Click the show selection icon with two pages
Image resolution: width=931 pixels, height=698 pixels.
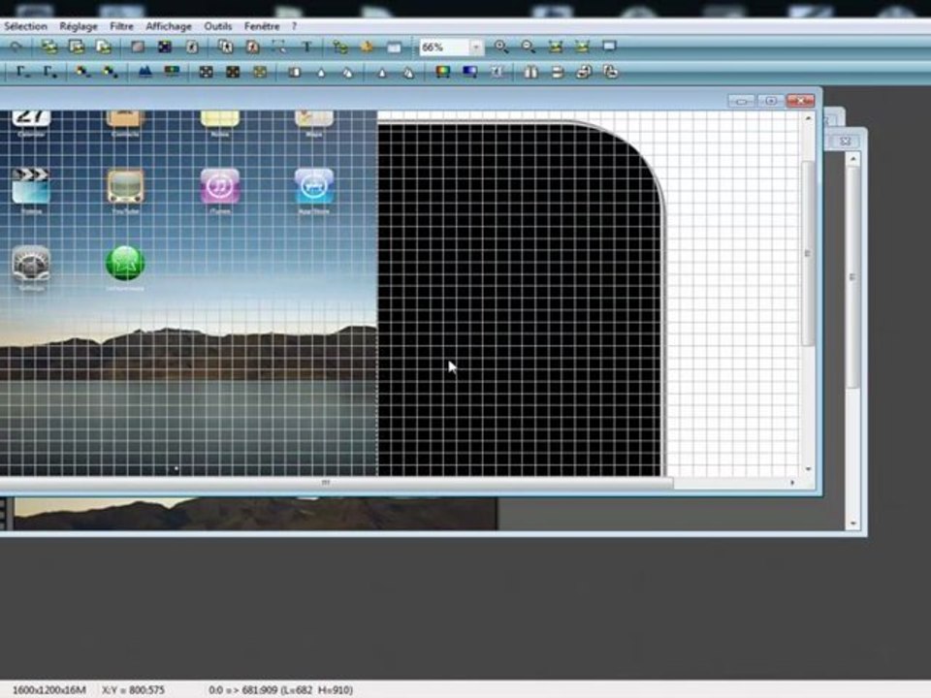pyautogui.click(x=225, y=47)
